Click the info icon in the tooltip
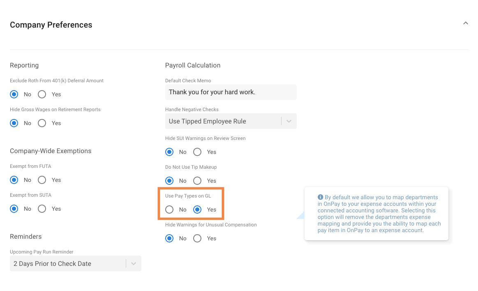Image resolution: width=478 pixels, height=291 pixels. click(x=320, y=197)
